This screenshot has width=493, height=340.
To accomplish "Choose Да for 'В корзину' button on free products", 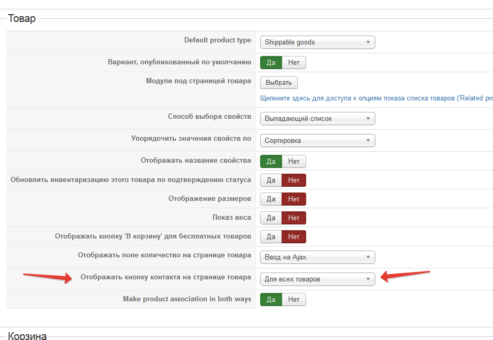I will click(271, 236).
